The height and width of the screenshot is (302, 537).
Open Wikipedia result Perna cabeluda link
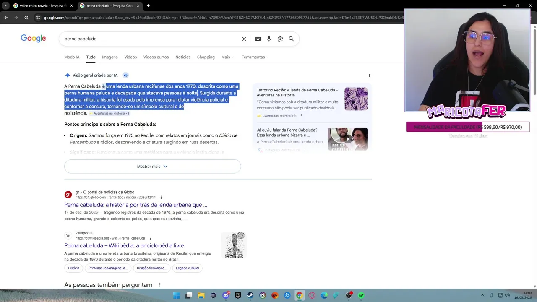coord(124,246)
